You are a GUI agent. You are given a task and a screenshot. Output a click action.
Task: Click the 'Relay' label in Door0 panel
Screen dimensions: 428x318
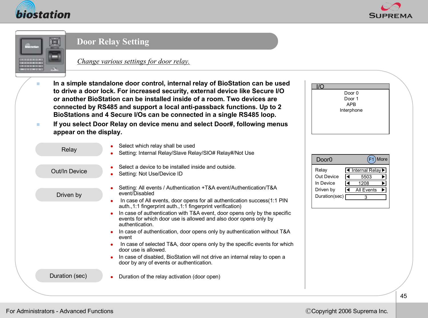coord(321,170)
